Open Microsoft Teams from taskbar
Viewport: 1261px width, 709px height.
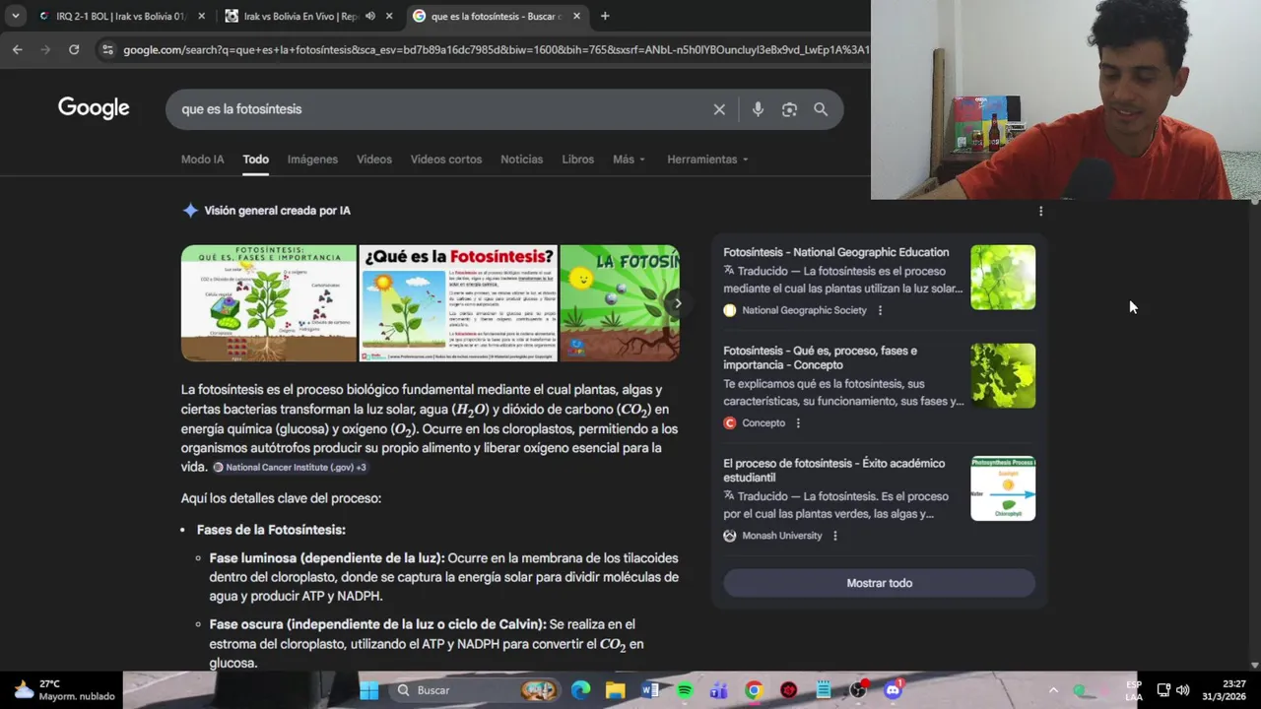coord(719,690)
